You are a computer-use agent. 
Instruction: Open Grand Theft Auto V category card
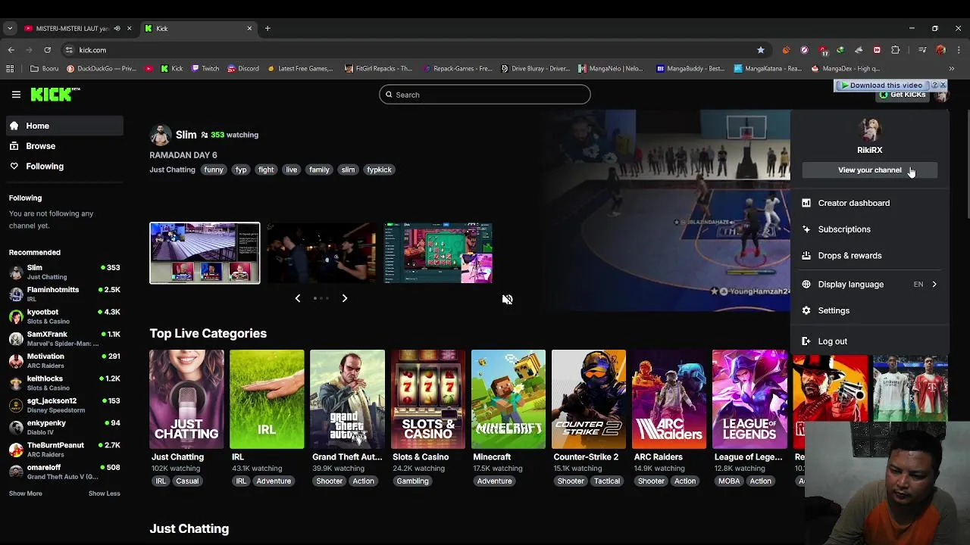tap(347, 399)
